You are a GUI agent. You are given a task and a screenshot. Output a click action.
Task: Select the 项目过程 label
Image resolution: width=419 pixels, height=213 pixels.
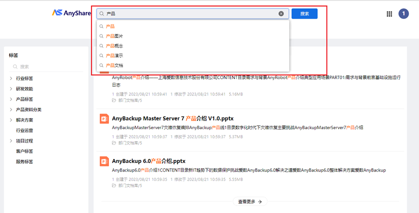[25, 141]
